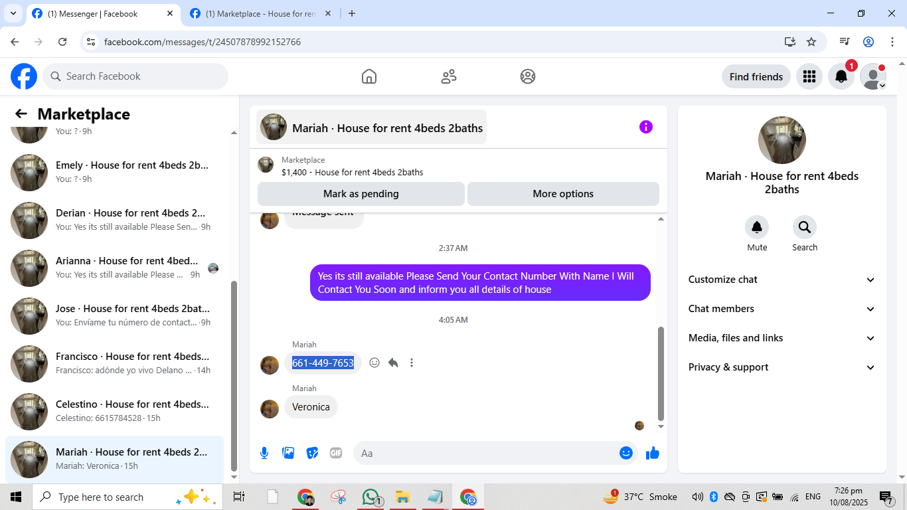
Task: Open Emely conversation in list
Action: (114, 172)
